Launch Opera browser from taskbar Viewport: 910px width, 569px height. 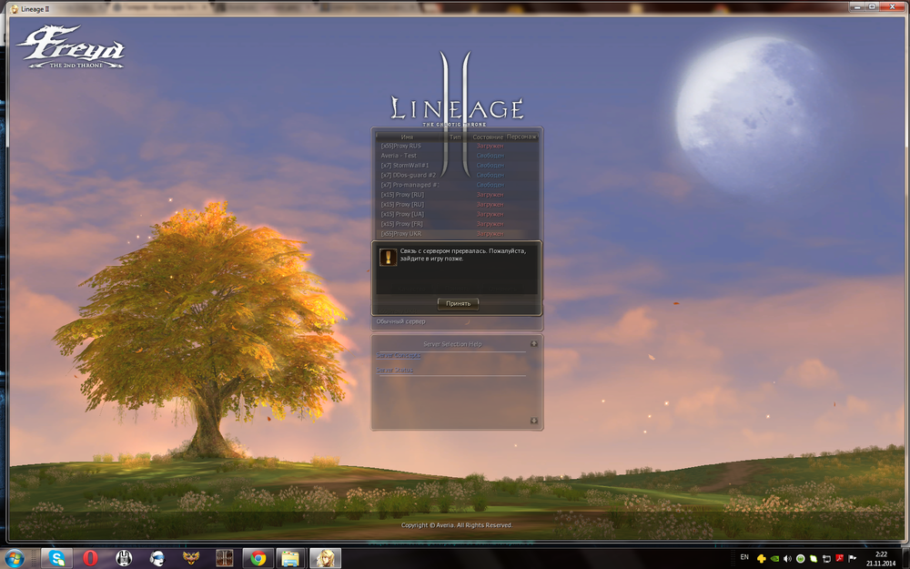pyautogui.click(x=91, y=557)
